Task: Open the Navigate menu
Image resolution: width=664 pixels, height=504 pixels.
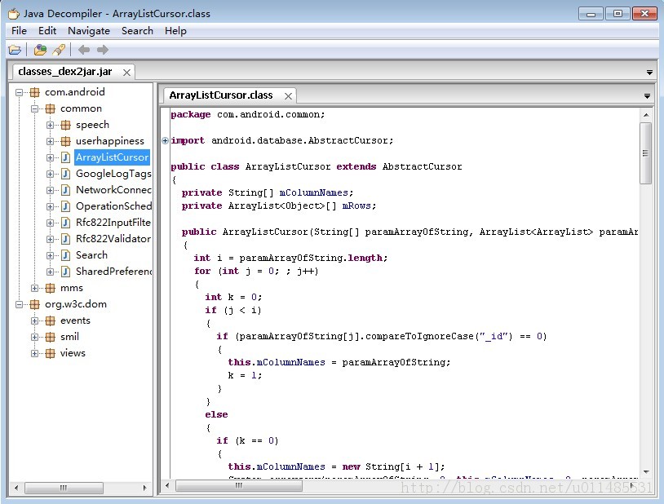Action: pyautogui.click(x=89, y=31)
